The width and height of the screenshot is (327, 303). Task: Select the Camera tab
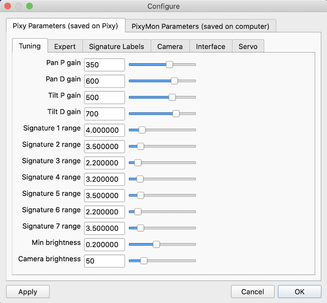(x=170, y=46)
